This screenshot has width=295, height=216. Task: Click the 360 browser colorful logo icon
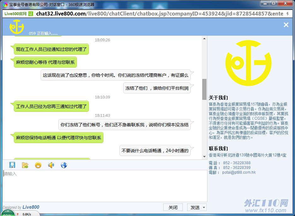(x=5, y=4)
